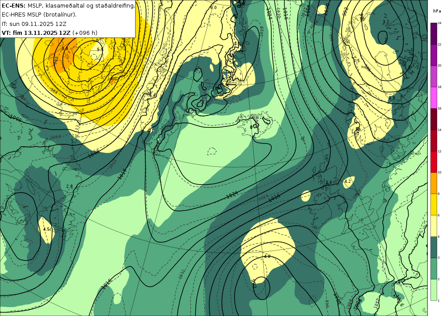Click the legend tick label '24'
The width and height of the screenshot is (447, 316).
439,23
